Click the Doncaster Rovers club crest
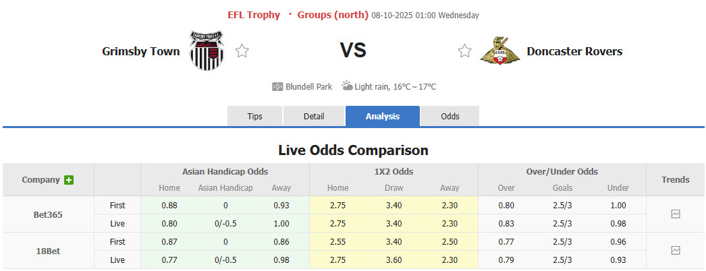 click(x=500, y=51)
